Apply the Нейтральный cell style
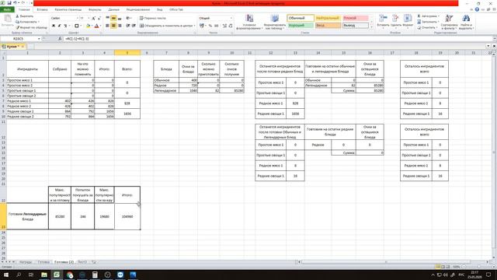This screenshot has width=497, height=280. [328, 19]
